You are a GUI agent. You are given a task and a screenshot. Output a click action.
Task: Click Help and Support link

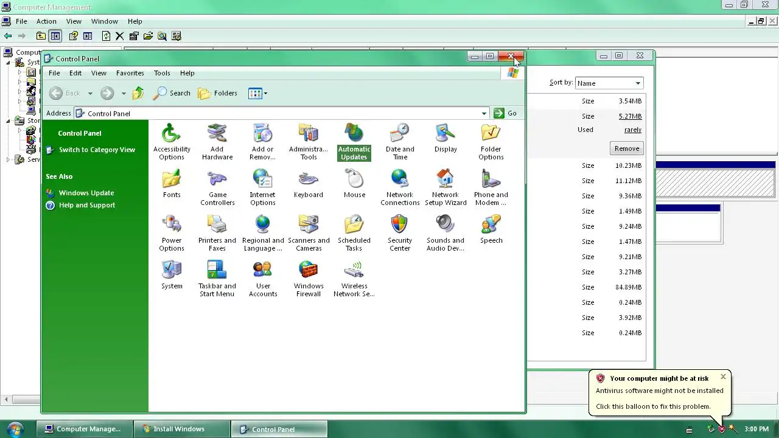point(87,205)
